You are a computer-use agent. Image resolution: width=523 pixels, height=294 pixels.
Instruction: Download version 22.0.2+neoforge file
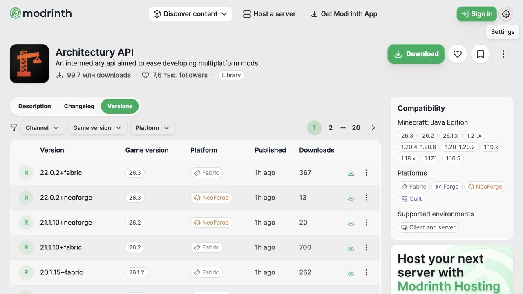click(351, 198)
